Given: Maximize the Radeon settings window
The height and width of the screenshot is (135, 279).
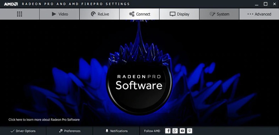Looking at the screenshot, I should (x=265, y=4).
